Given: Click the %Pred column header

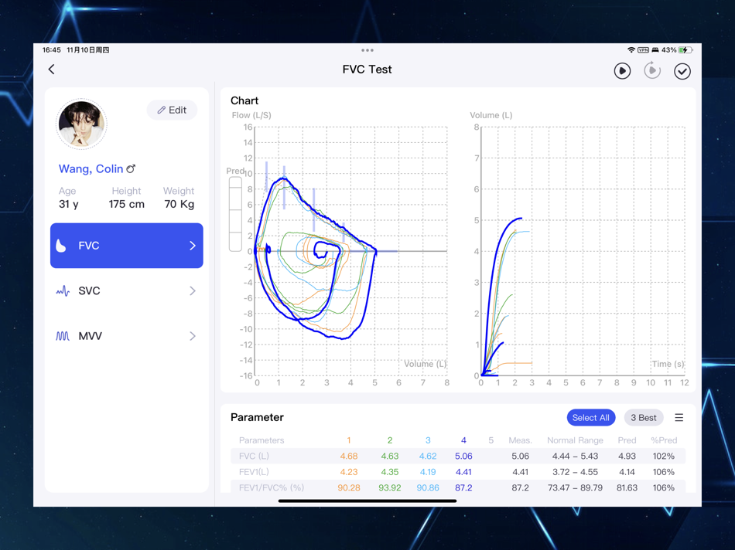Looking at the screenshot, I should 664,440.
